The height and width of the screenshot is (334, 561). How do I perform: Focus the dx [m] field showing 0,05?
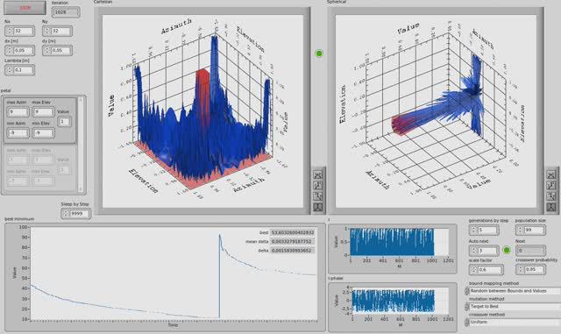24,51
